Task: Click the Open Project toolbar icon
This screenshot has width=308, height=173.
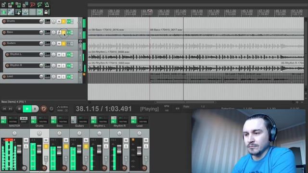Action: click(x=11, y=4)
